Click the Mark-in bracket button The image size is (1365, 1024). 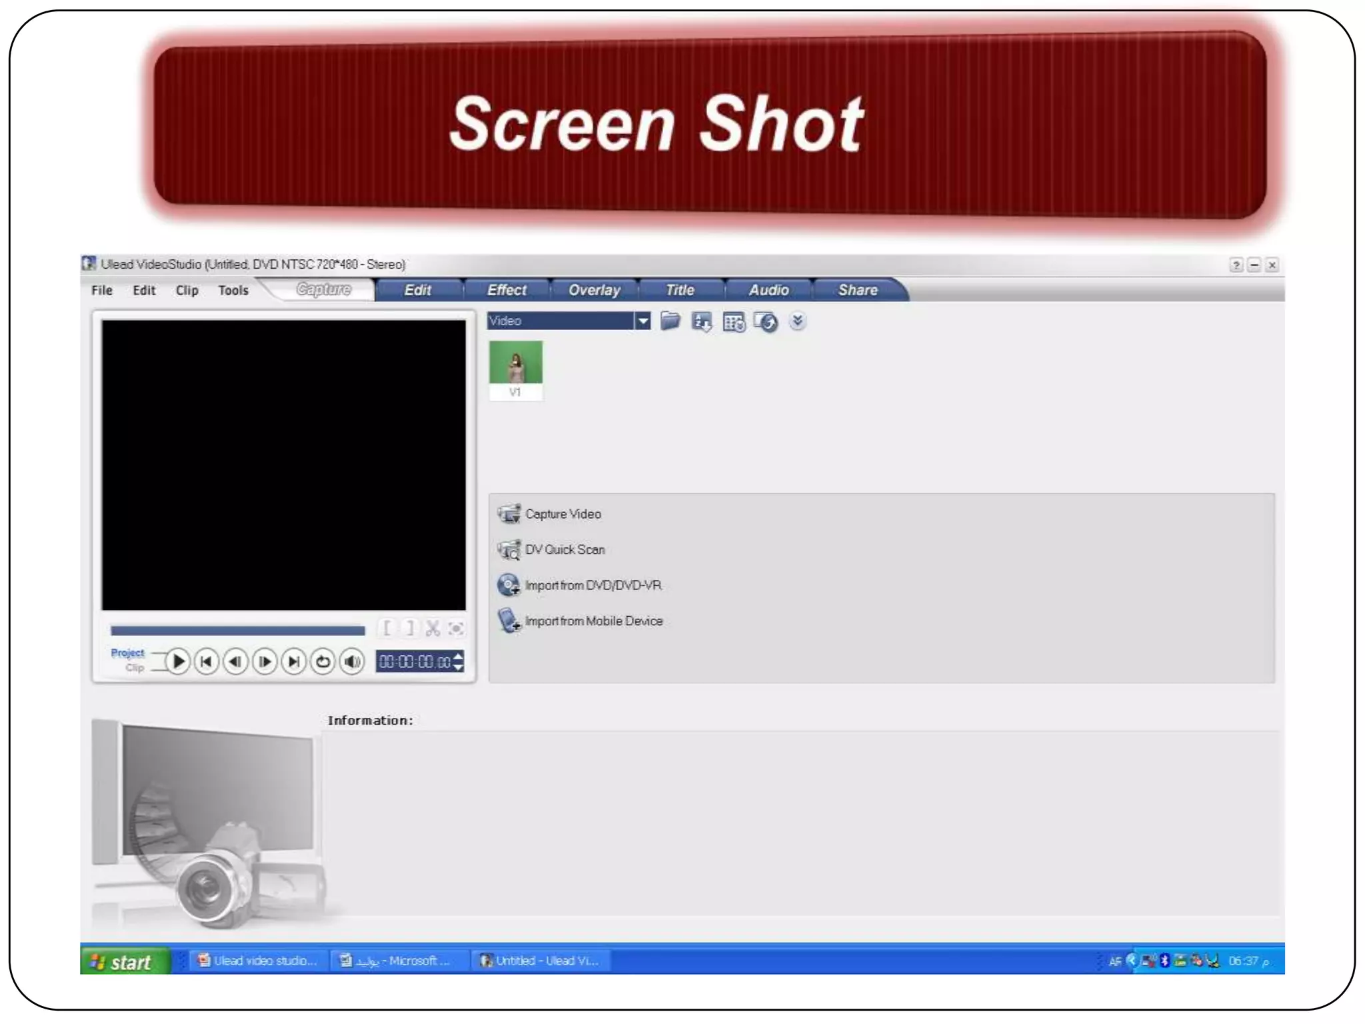387,628
